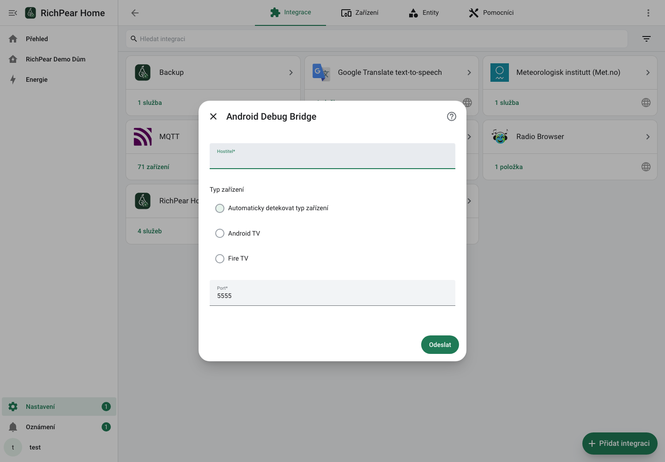
Task: Open help for Android Debug Bridge
Action: point(452,116)
